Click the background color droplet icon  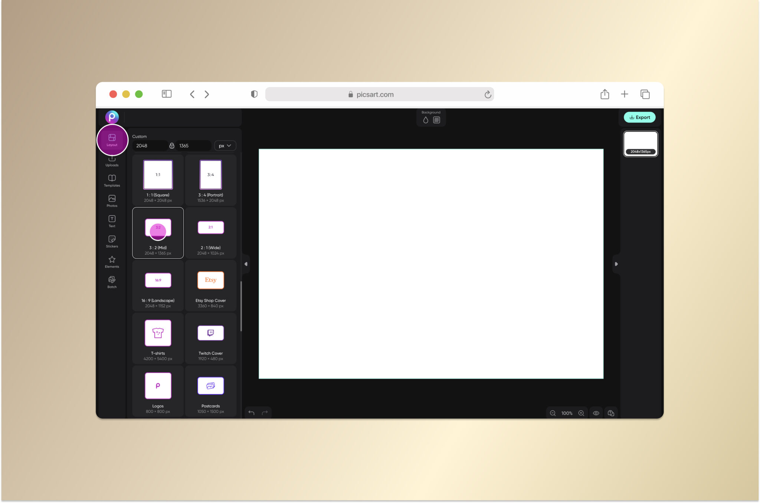(426, 120)
